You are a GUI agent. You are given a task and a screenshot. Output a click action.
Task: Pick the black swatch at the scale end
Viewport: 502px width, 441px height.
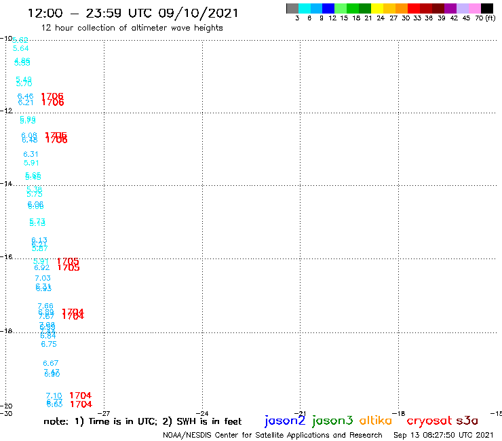point(486,8)
